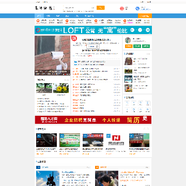Open the brown book cover thumbnail in sidebar
186x186 pixels.
(129, 61)
